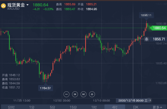Select the 15分 timeframe tab

[73, 107]
